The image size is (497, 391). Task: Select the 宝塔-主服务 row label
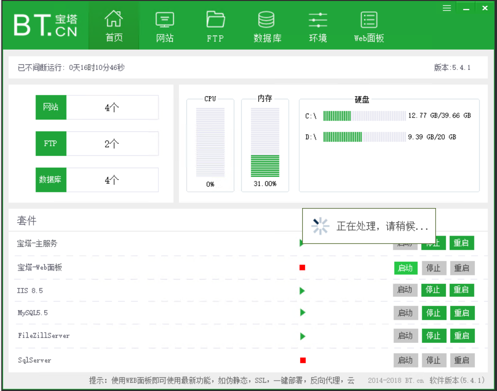pos(37,243)
